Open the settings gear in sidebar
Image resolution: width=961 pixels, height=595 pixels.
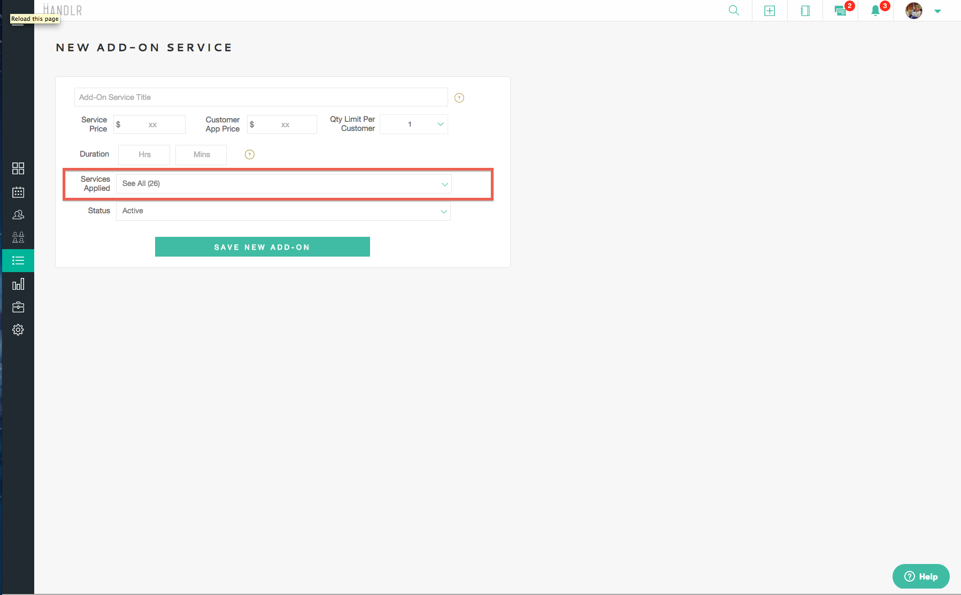(x=18, y=330)
